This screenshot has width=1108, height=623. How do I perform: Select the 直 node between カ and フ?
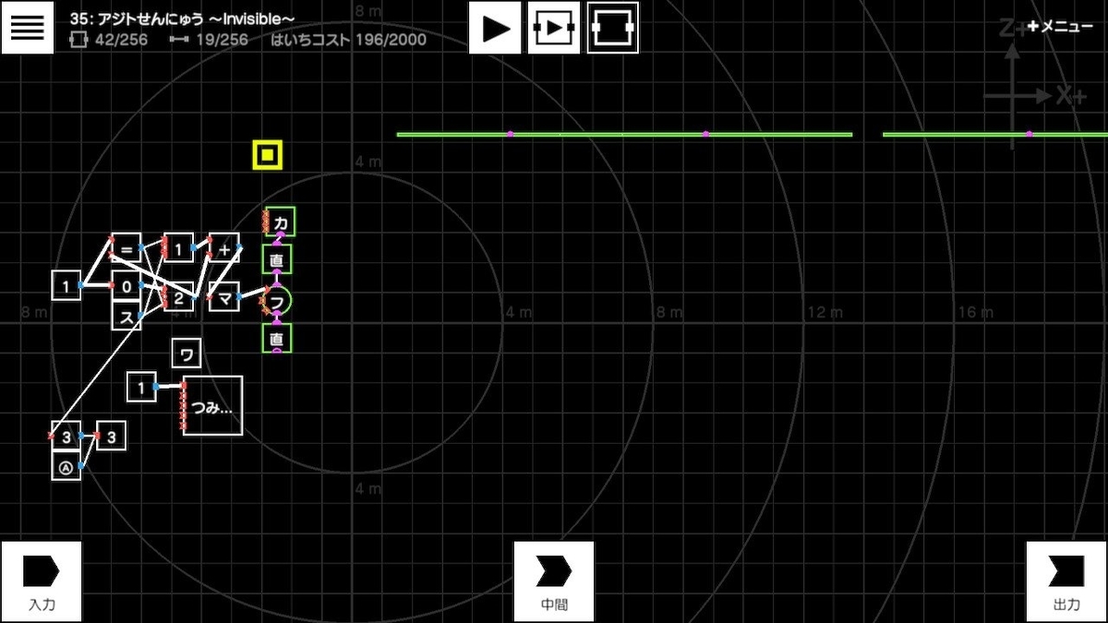[x=277, y=260]
